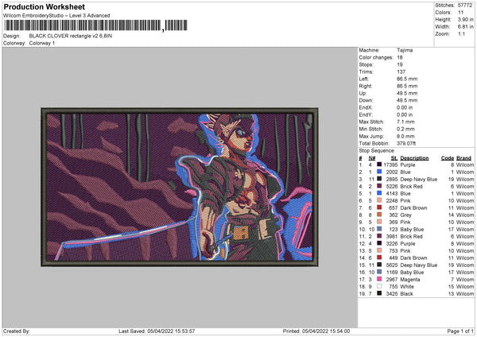Select the Max Stitch value '7.1 mm'

(x=405, y=122)
